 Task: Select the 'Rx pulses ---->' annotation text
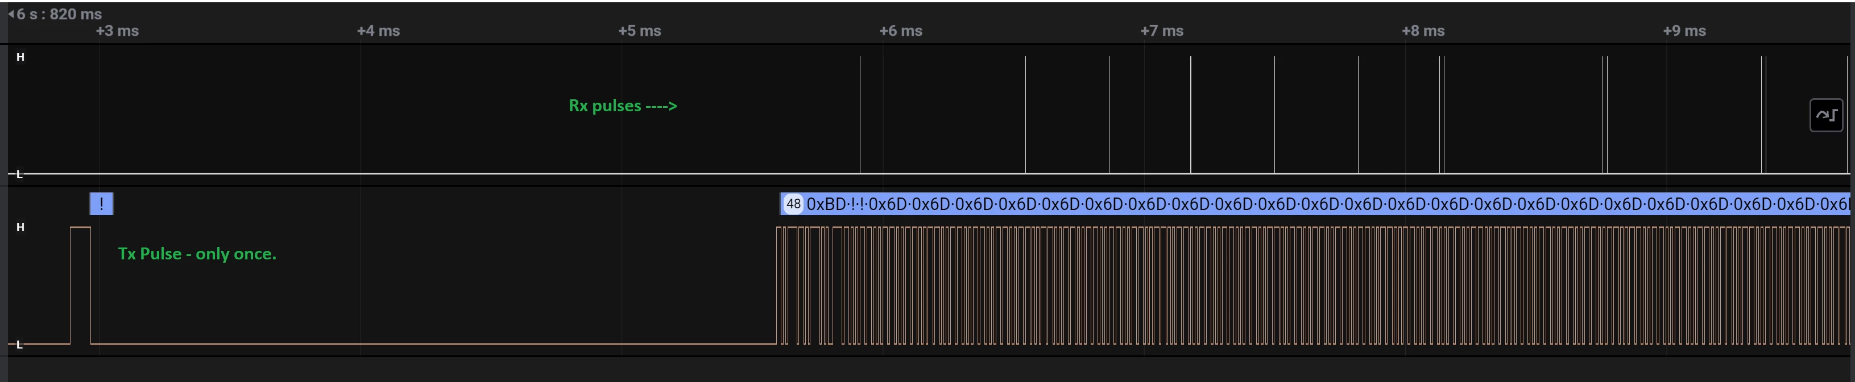pyautogui.click(x=623, y=106)
